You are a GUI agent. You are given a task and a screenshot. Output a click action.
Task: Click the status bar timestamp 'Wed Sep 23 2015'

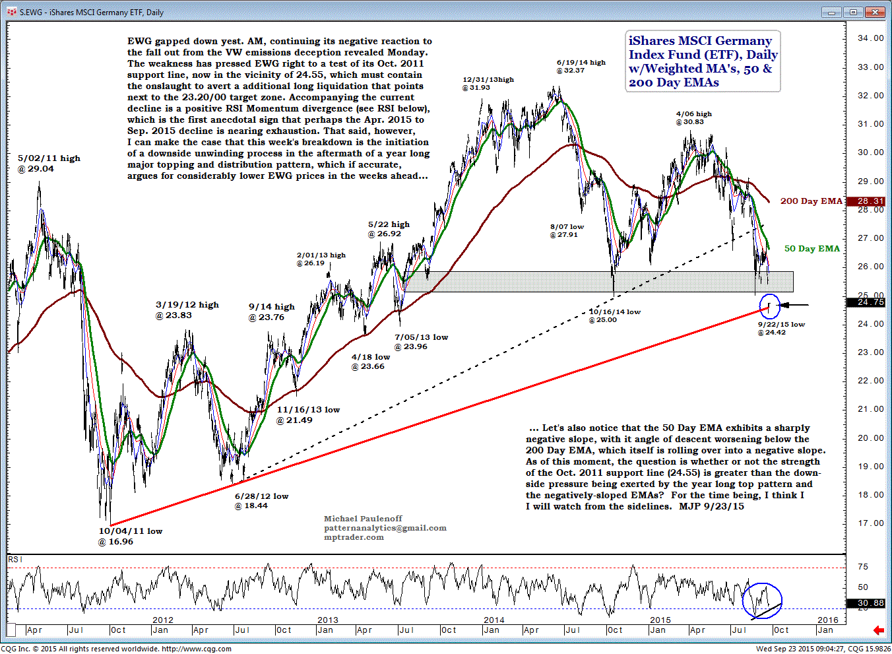(788, 649)
